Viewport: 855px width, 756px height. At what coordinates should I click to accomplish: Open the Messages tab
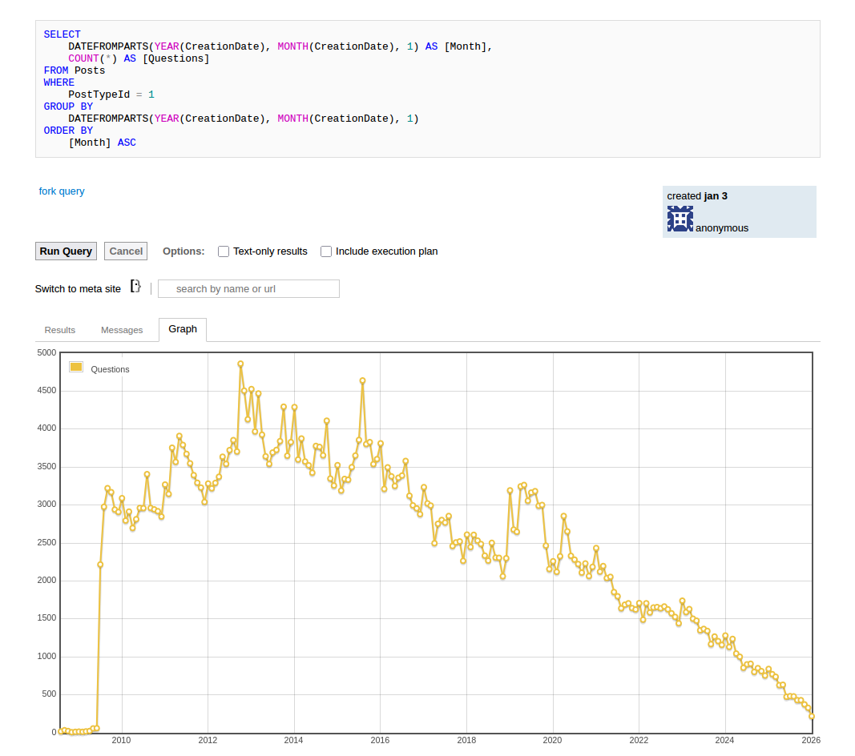[122, 330]
